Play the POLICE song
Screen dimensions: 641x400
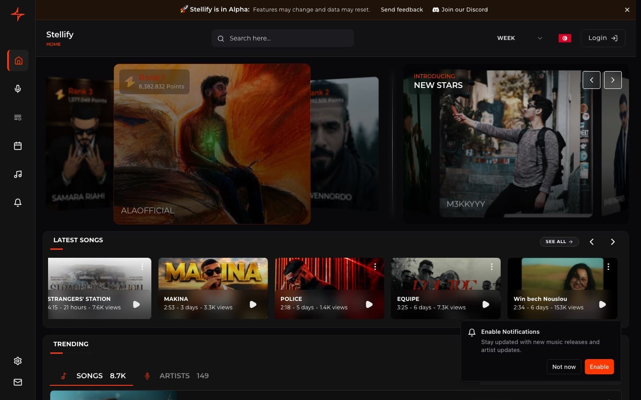pos(369,304)
